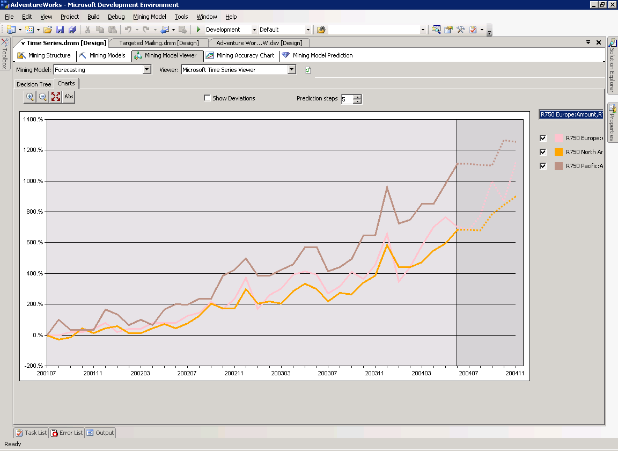The height and width of the screenshot is (451, 618).
Task: Click the Prediction steps input field
Action: 347,99
